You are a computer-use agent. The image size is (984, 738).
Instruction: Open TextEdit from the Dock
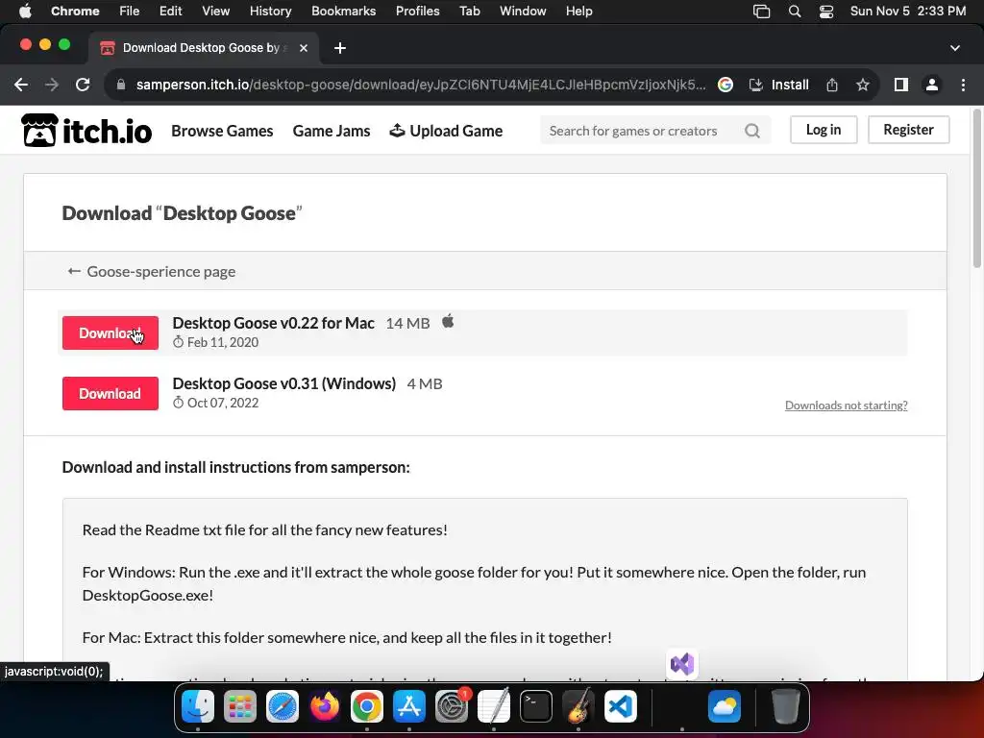[494, 706]
